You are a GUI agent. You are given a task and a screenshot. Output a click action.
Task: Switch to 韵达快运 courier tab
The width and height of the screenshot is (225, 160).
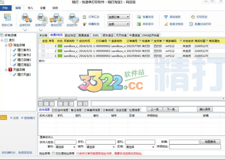click(x=70, y=35)
